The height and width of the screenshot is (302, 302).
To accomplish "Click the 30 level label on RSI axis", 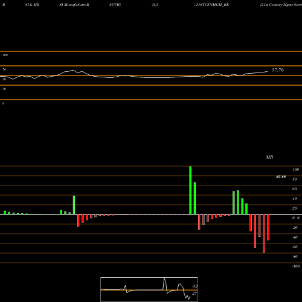I will tap(4, 89).
